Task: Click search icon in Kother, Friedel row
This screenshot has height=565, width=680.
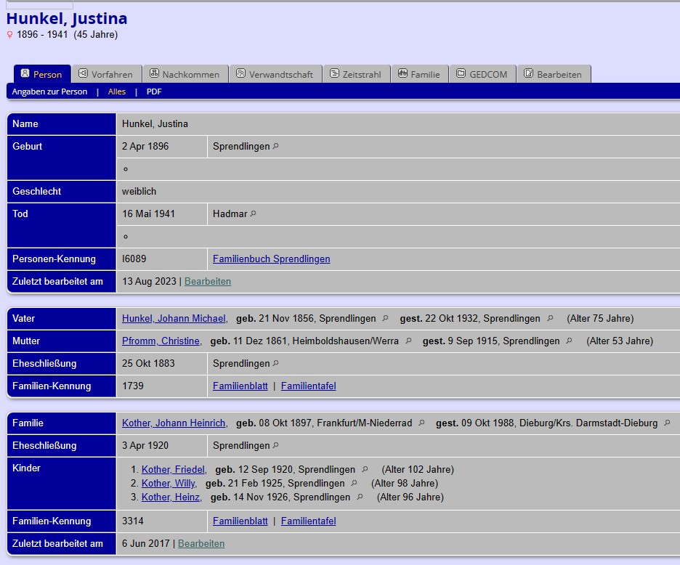Action: [365, 469]
